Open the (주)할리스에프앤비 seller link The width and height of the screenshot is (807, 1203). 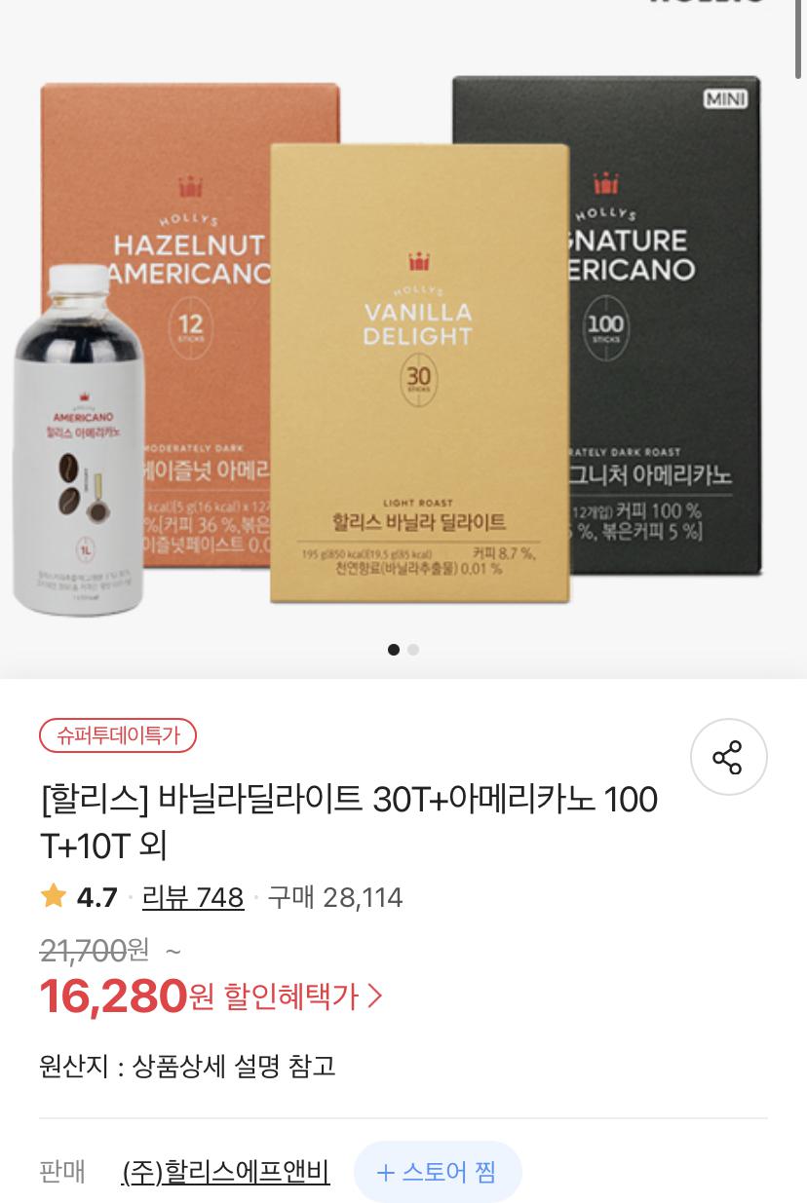[x=226, y=1172]
